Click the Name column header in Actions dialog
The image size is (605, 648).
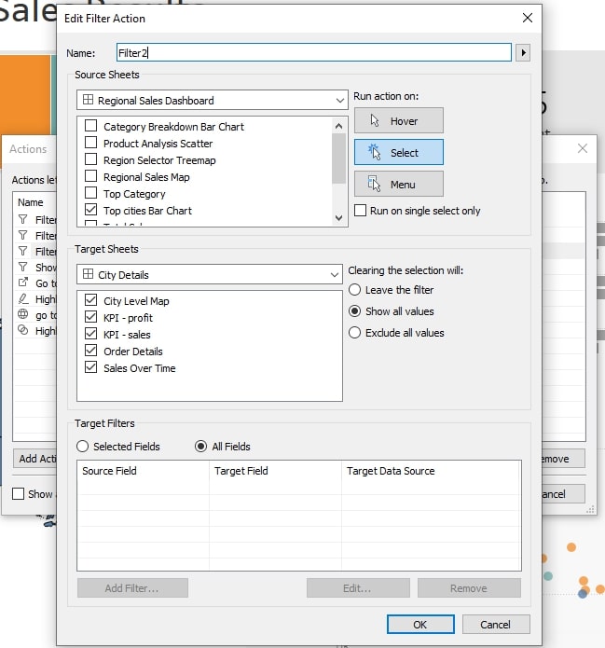tap(30, 202)
